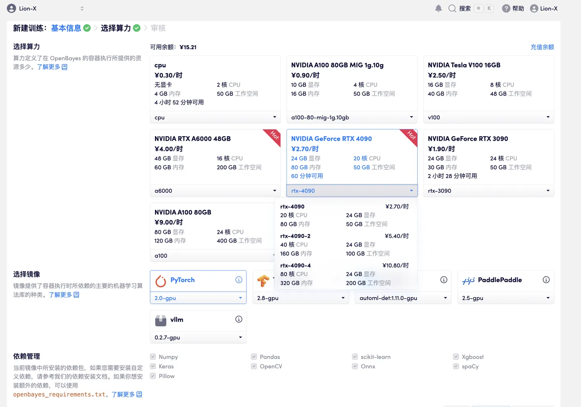Screen dimensions: 581x407
Task: Click the 帮助 question mark icon
Action: (x=506, y=8)
